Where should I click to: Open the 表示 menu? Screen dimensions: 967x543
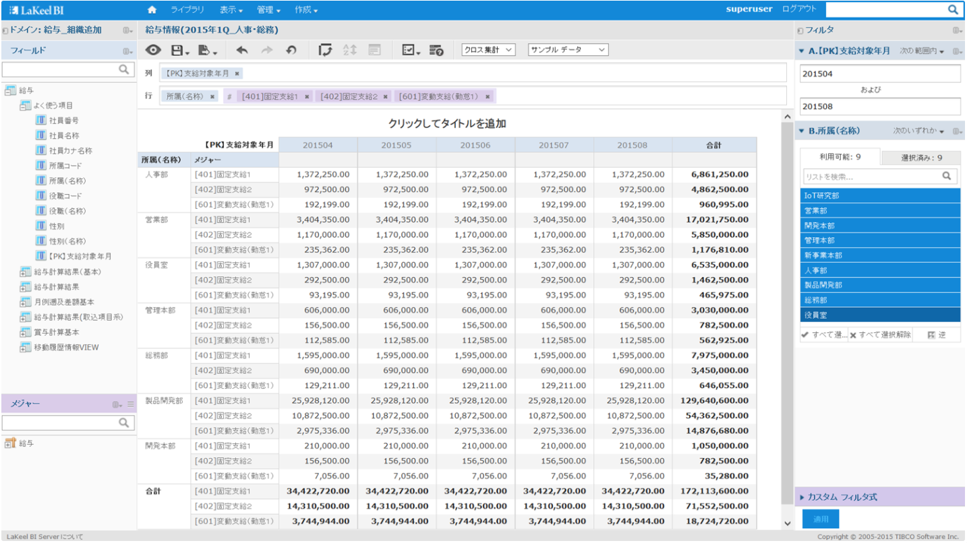[231, 9]
